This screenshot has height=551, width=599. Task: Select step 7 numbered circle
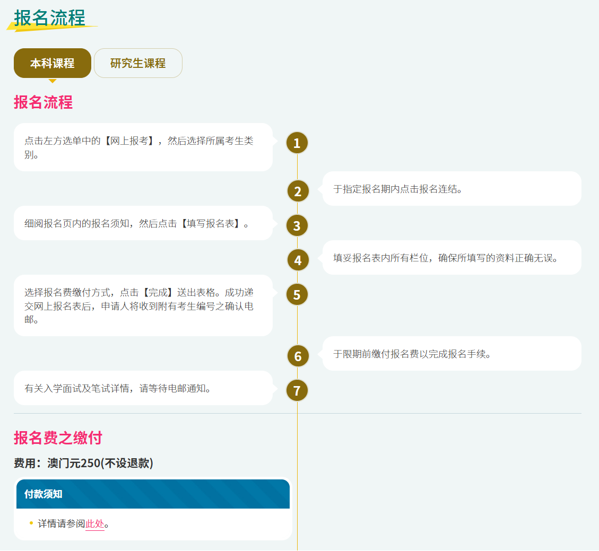297,391
